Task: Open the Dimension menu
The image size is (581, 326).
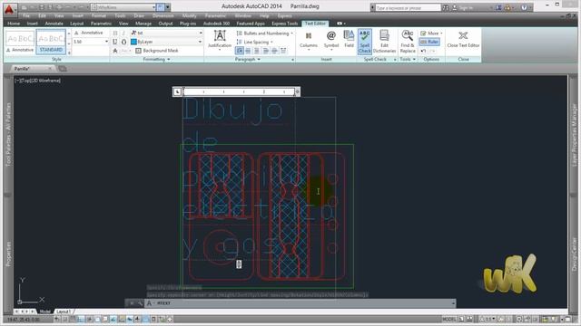Action: [163, 16]
